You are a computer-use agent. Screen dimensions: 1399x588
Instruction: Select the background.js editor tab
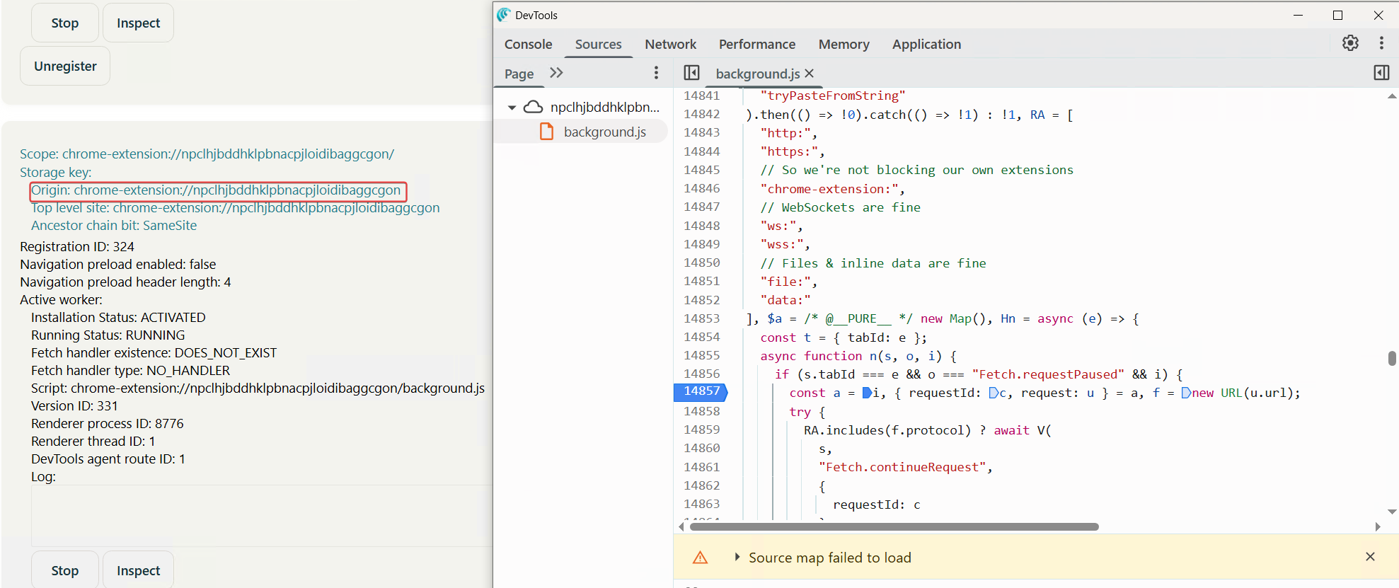(x=757, y=74)
